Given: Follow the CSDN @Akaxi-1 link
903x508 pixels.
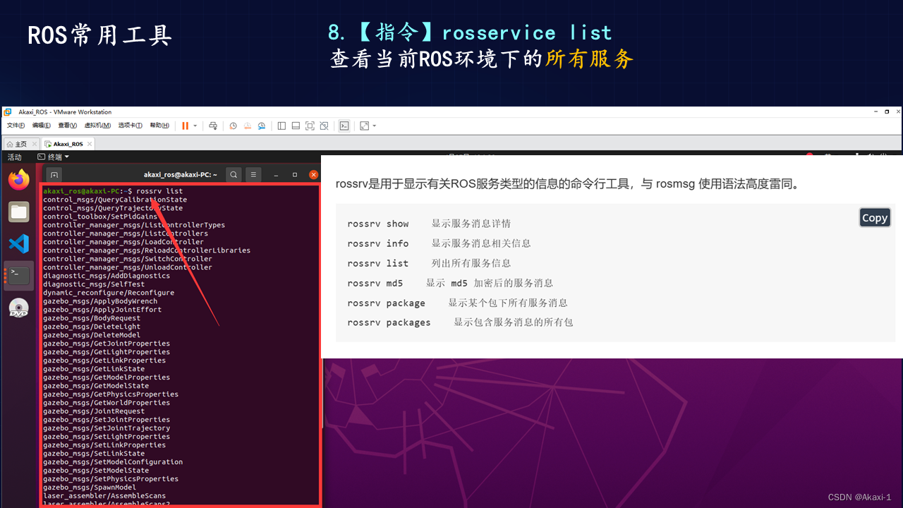Looking at the screenshot, I should click(x=860, y=497).
